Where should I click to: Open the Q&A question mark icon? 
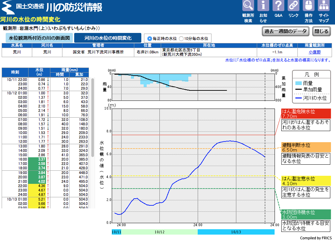tap(278, 6)
